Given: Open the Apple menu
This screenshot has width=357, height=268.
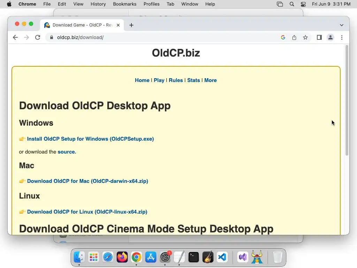Looking at the screenshot, I should point(9,4).
